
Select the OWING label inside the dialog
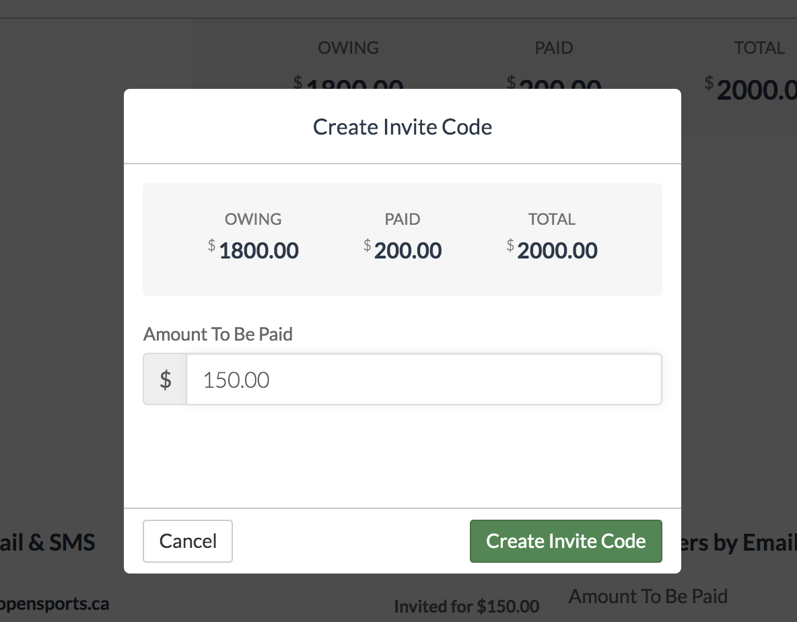(253, 219)
